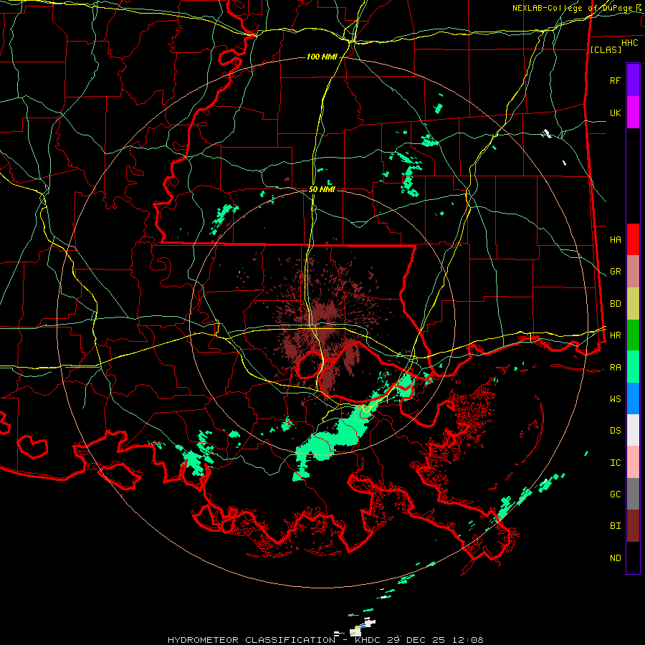Point at the 'DS' legend label

click(615, 431)
